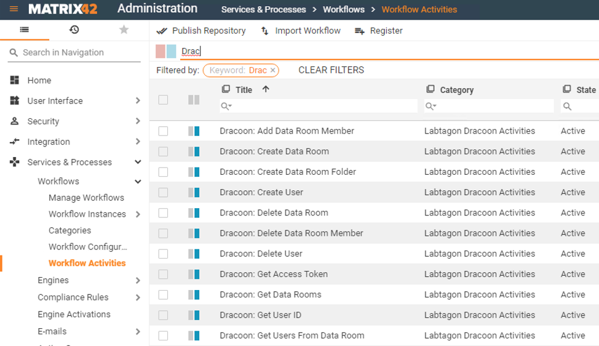Image resolution: width=599 pixels, height=346 pixels.
Task: Select checkbox for Create Data Room Folder
Action: (x=163, y=172)
